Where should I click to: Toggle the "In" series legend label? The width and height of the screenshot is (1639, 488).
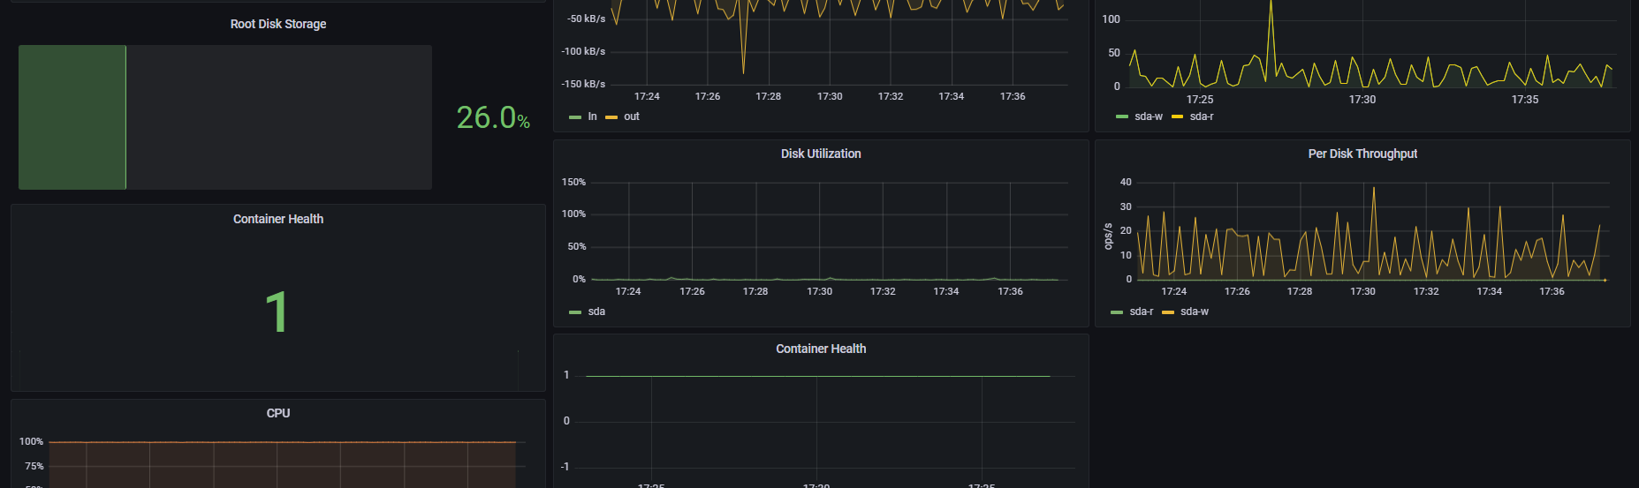point(592,116)
